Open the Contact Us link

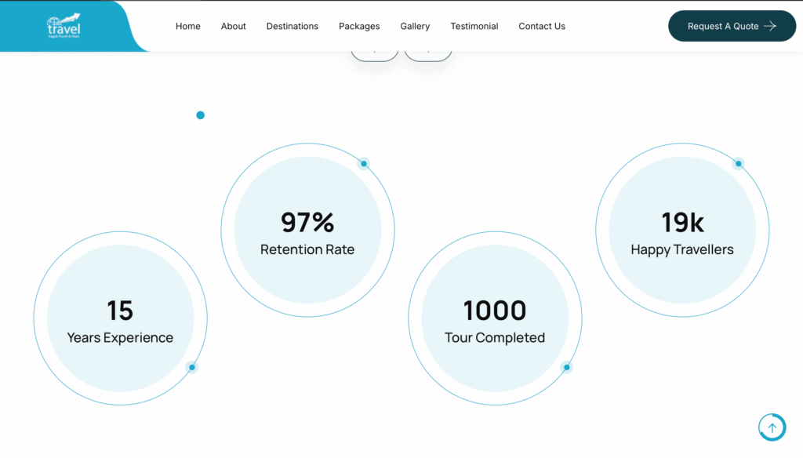[541, 26]
